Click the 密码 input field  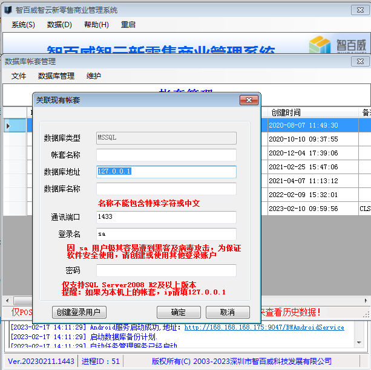coord(166,270)
